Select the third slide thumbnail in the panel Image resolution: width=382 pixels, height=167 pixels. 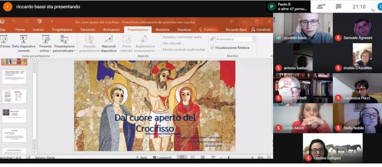tap(15, 96)
